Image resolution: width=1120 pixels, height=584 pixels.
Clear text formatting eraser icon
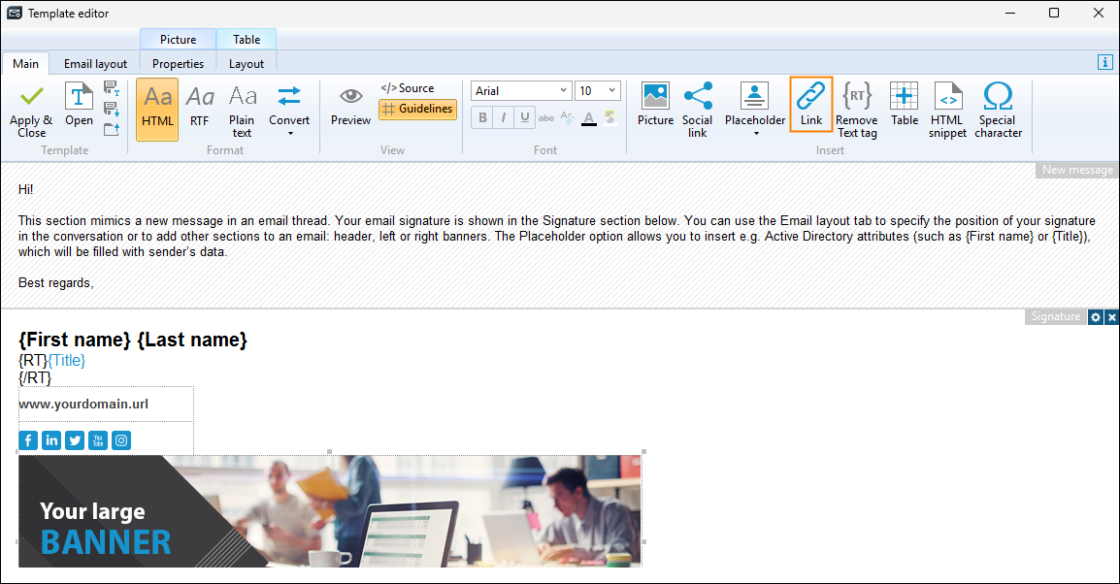coord(567,117)
